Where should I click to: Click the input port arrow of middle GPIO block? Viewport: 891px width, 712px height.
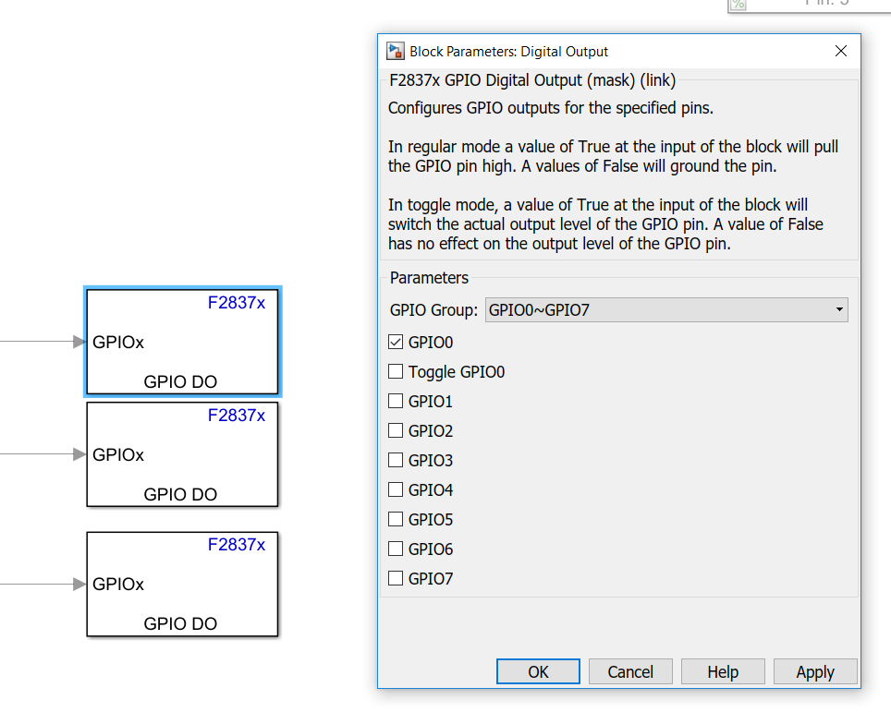click(x=79, y=454)
